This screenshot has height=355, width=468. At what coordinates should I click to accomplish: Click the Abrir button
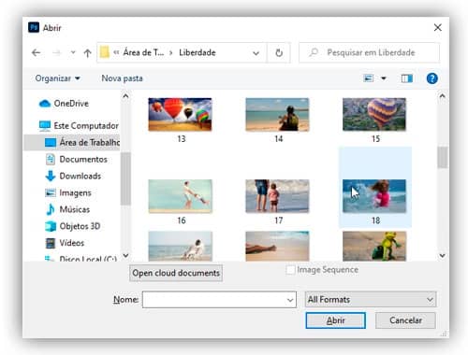click(x=335, y=320)
